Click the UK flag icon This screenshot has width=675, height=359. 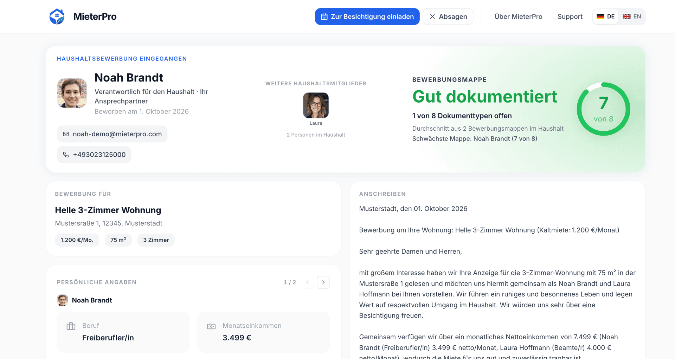click(x=627, y=17)
